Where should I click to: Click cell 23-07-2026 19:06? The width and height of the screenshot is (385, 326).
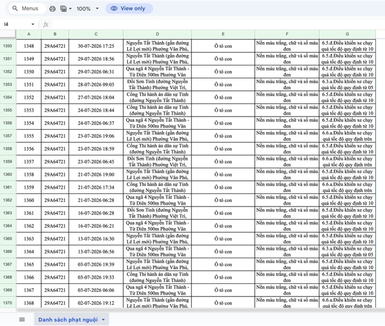(x=96, y=136)
